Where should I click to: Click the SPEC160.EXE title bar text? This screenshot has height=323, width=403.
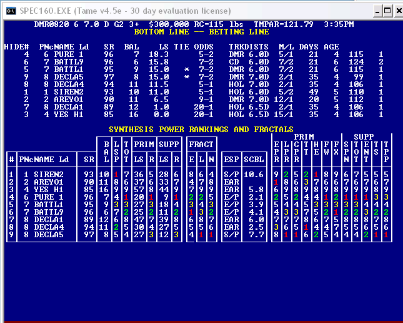tap(125, 11)
